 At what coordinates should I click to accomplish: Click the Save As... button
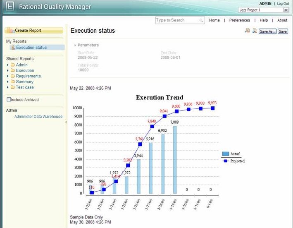pos(267,31)
